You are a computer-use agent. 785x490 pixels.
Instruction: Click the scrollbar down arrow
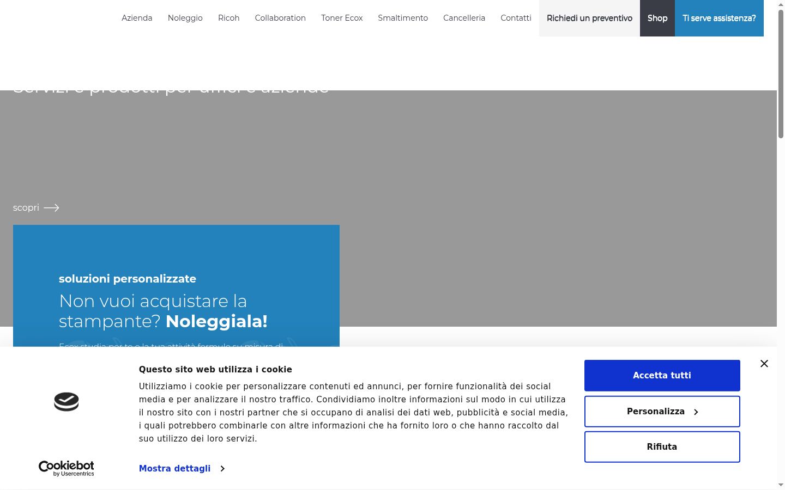point(781,485)
